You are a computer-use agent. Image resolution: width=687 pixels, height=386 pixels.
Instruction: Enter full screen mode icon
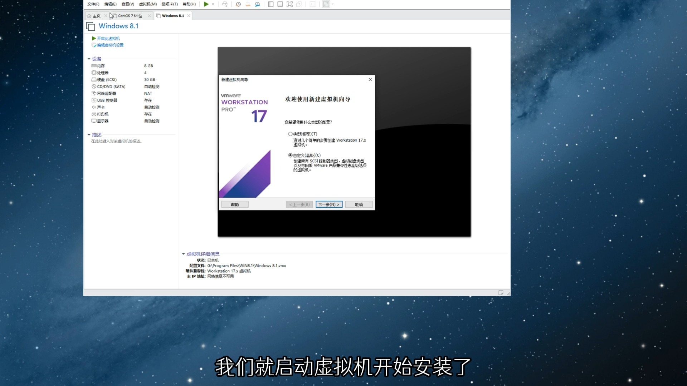(290, 4)
